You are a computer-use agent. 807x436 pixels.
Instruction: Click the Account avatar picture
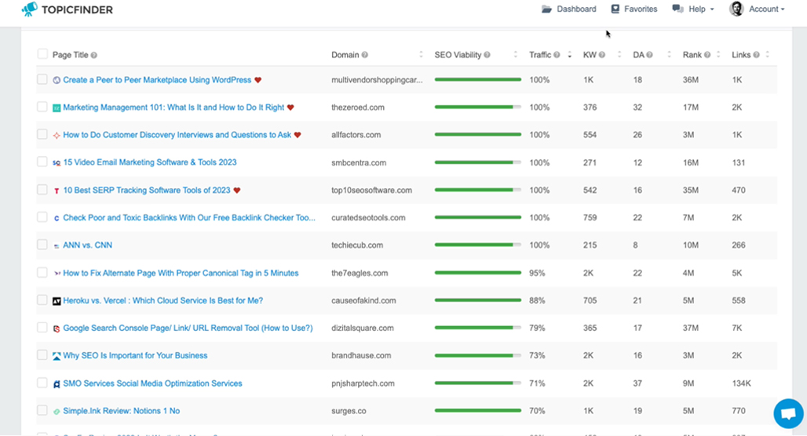736,9
